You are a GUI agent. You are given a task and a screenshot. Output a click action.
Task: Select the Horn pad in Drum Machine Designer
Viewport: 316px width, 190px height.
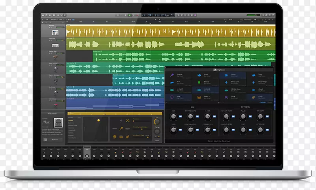[205, 75]
